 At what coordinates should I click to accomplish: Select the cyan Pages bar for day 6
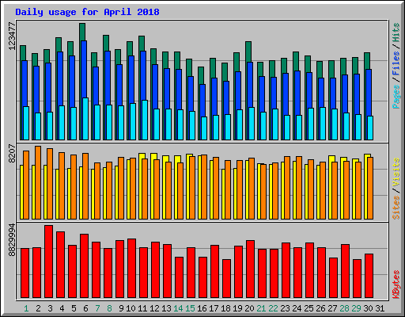[x=85, y=119]
